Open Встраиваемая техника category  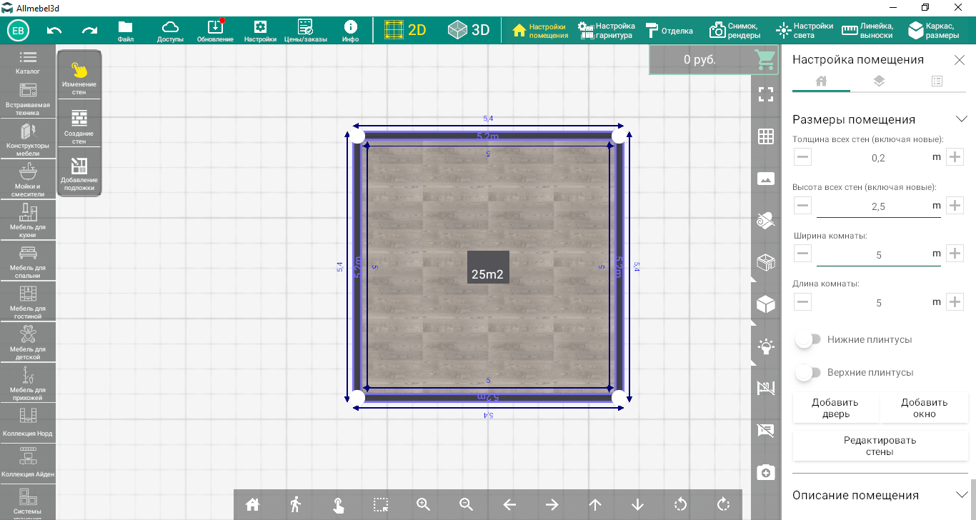(28, 99)
